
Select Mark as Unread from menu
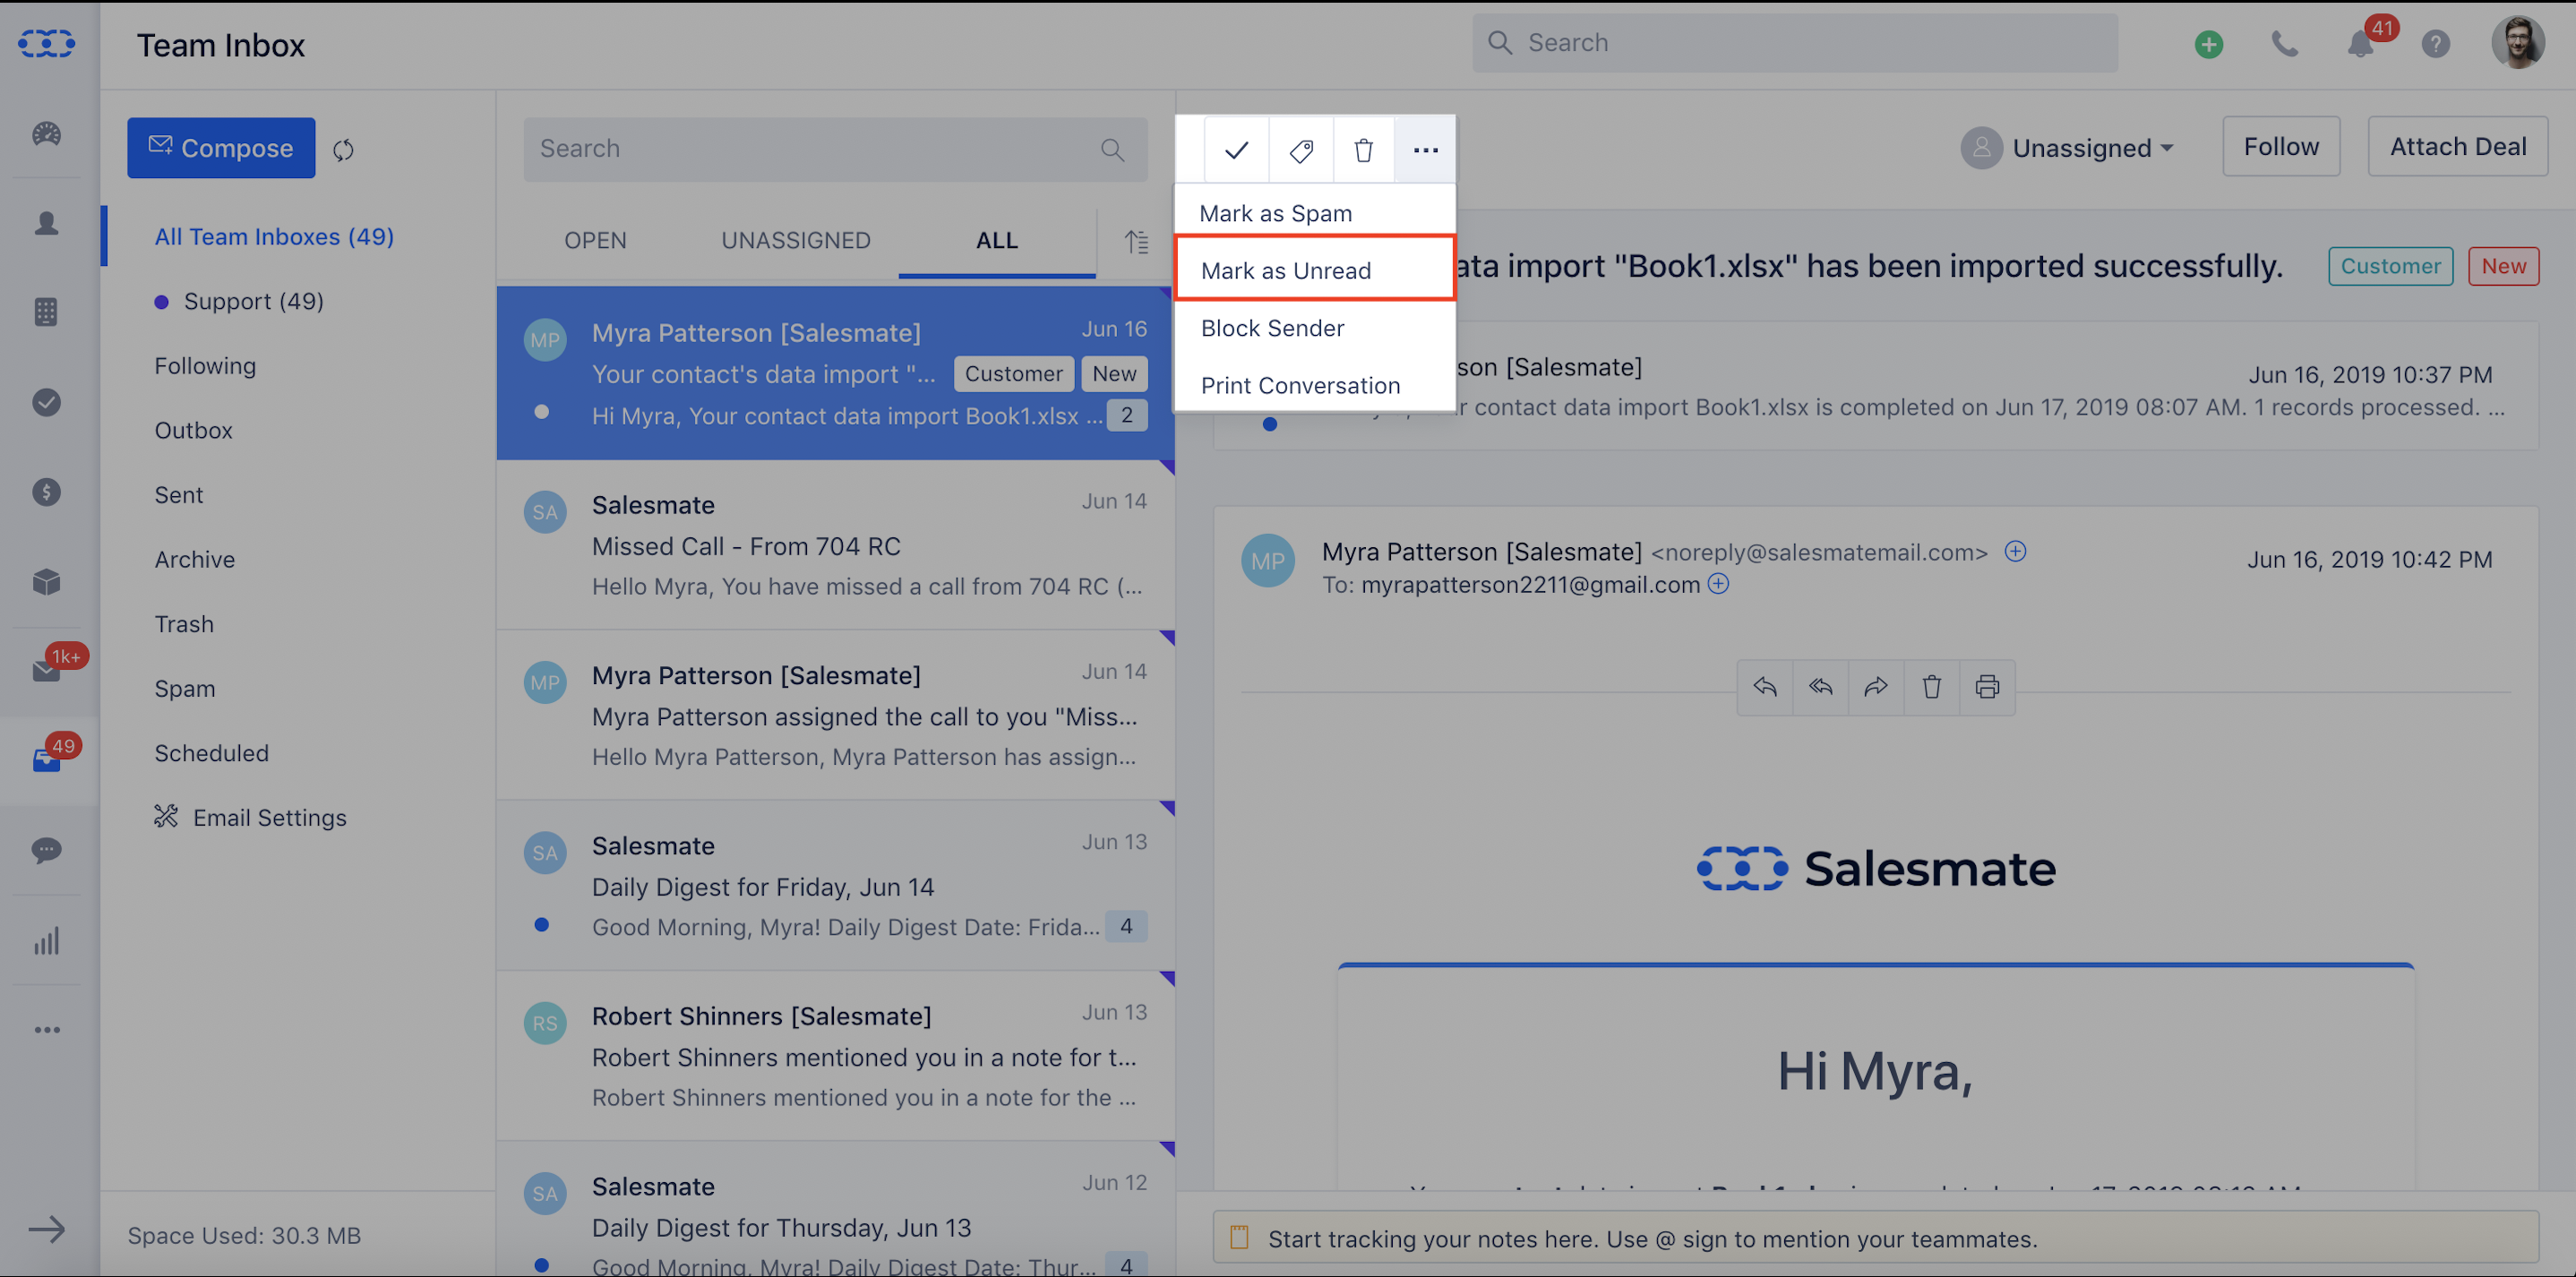(x=1315, y=270)
